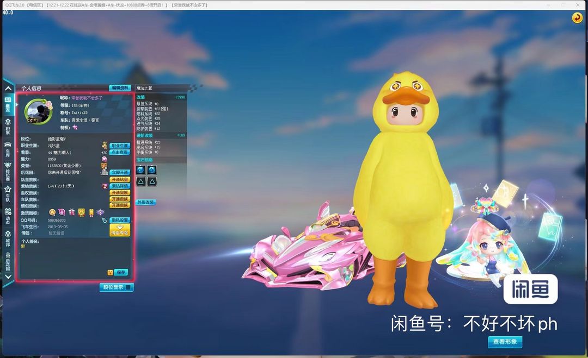588x358 pixels.
Task: Click the QQ号码 value 508366833
Action: click(x=57, y=221)
